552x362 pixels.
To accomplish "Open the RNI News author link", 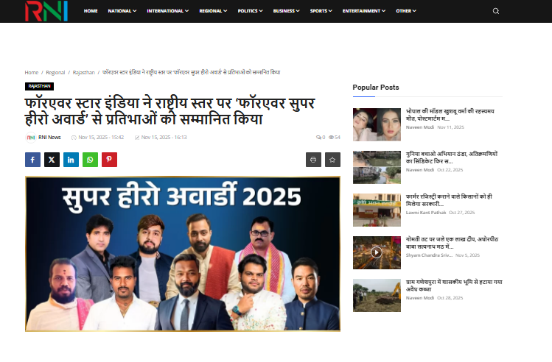I will point(49,137).
